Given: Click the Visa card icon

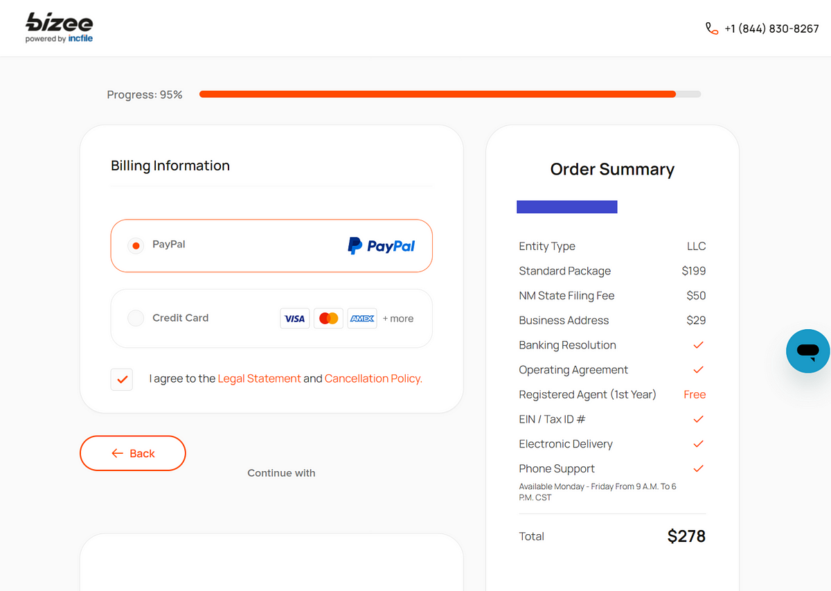Looking at the screenshot, I should (x=295, y=318).
